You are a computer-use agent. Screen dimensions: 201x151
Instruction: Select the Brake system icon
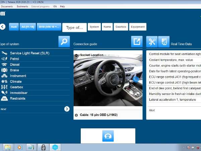tap(4, 70)
